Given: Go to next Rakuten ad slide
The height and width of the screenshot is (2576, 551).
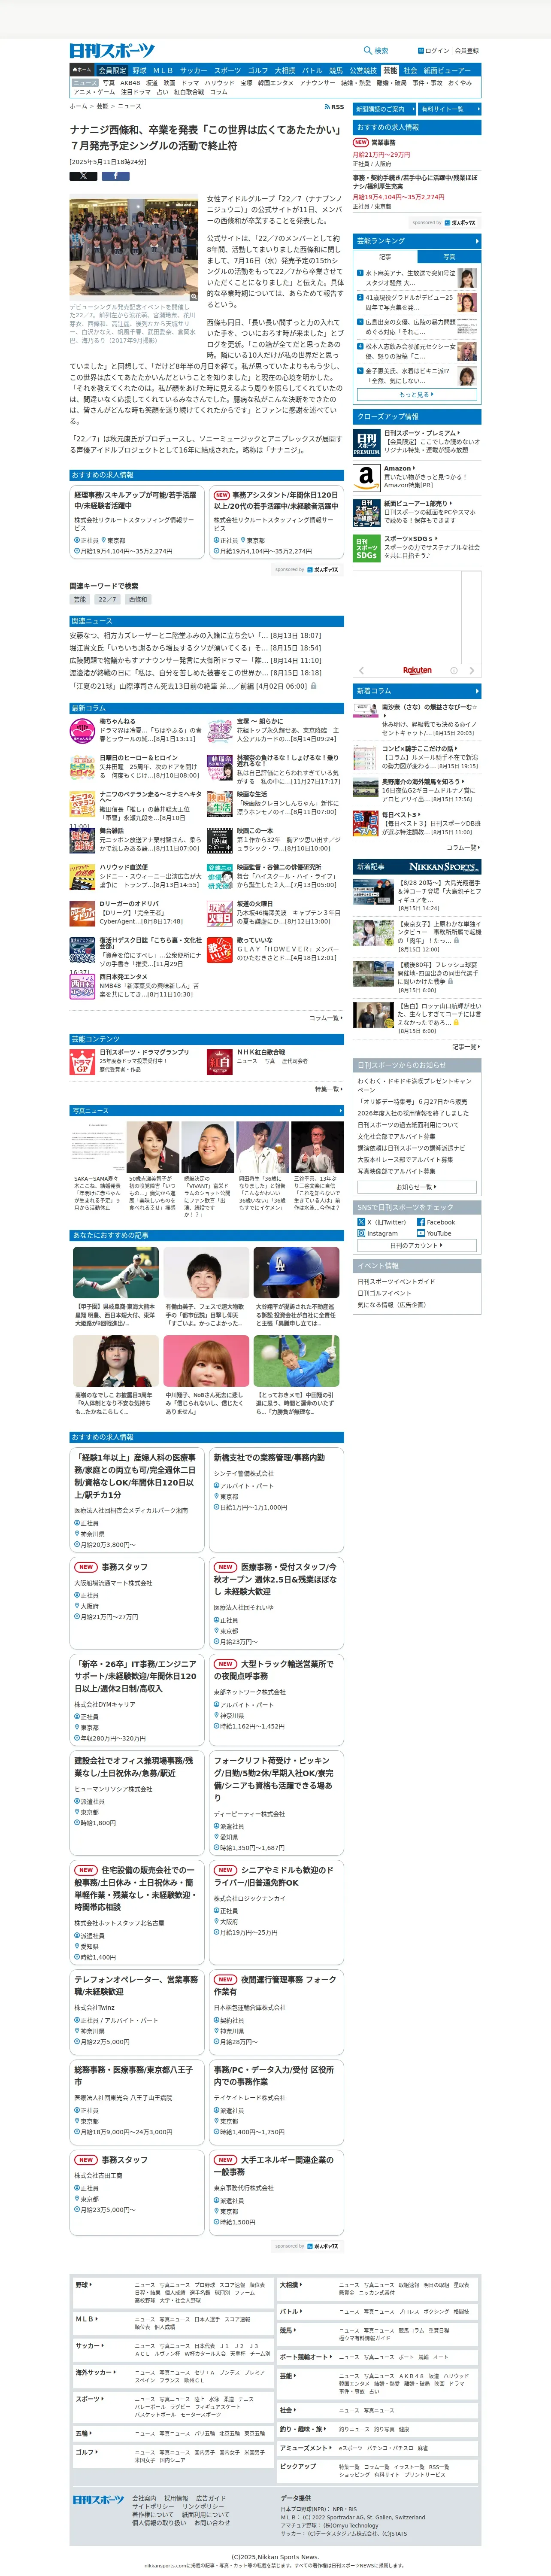Looking at the screenshot, I should point(473,671).
